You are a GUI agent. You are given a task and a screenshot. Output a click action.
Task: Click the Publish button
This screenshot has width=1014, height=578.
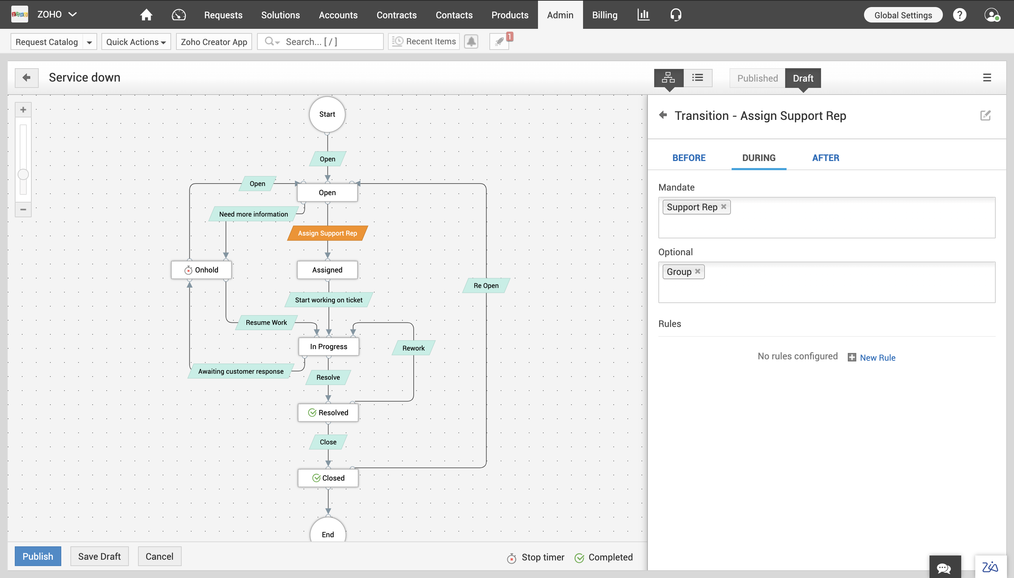click(x=38, y=556)
